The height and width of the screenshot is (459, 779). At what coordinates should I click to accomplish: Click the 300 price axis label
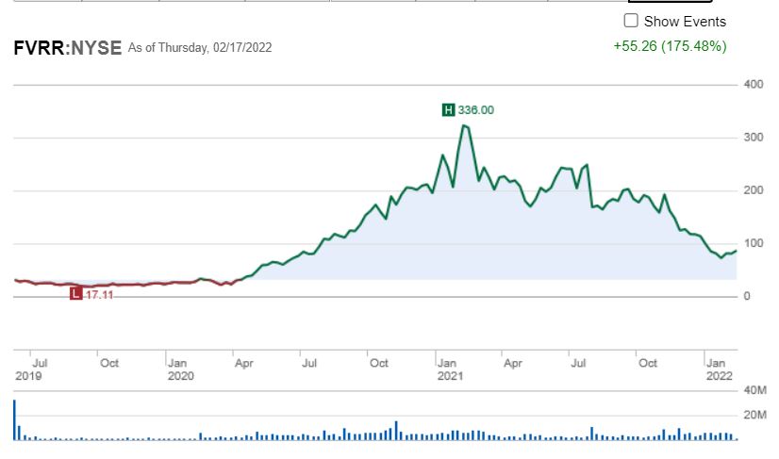coord(754,138)
